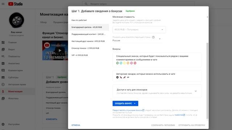This screenshot has height=130, width=232.
Task: Click the yellow sponsor badge
Action: coord(124,63)
